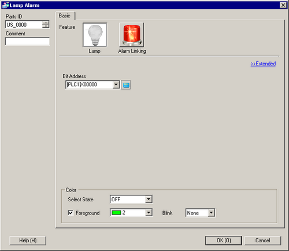The width and height of the screenshot is (289, 251).
Task: Click the Parts ID field showing US_0000
Action: (x=24, y=24)
